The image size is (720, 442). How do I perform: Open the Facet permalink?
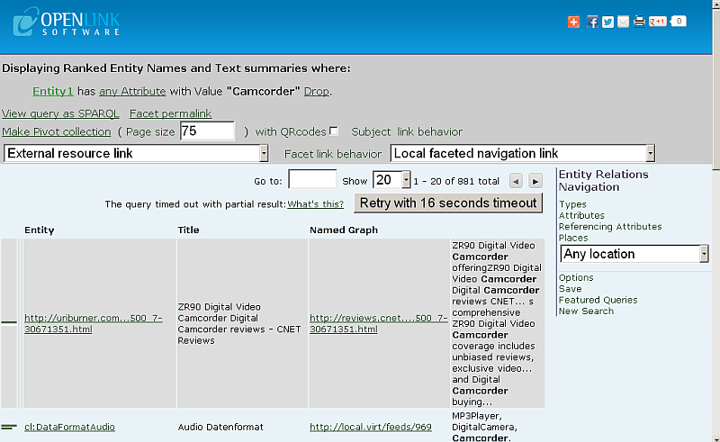tap(170, 113)
